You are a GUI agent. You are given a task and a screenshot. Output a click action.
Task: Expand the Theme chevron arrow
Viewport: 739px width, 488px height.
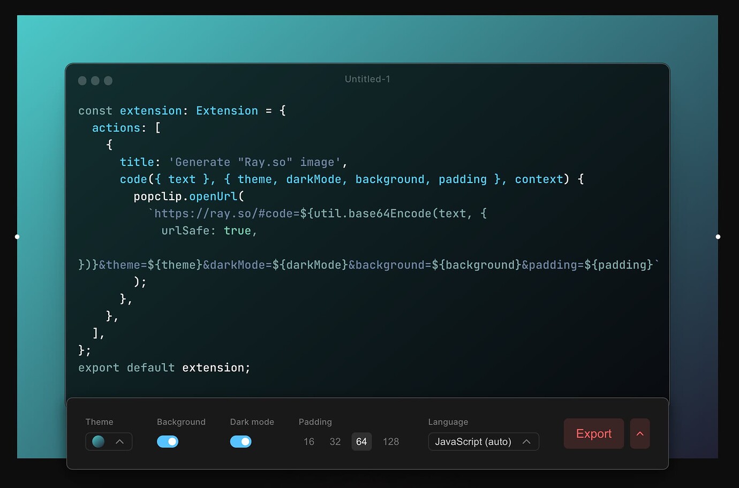tap(120, 441)
